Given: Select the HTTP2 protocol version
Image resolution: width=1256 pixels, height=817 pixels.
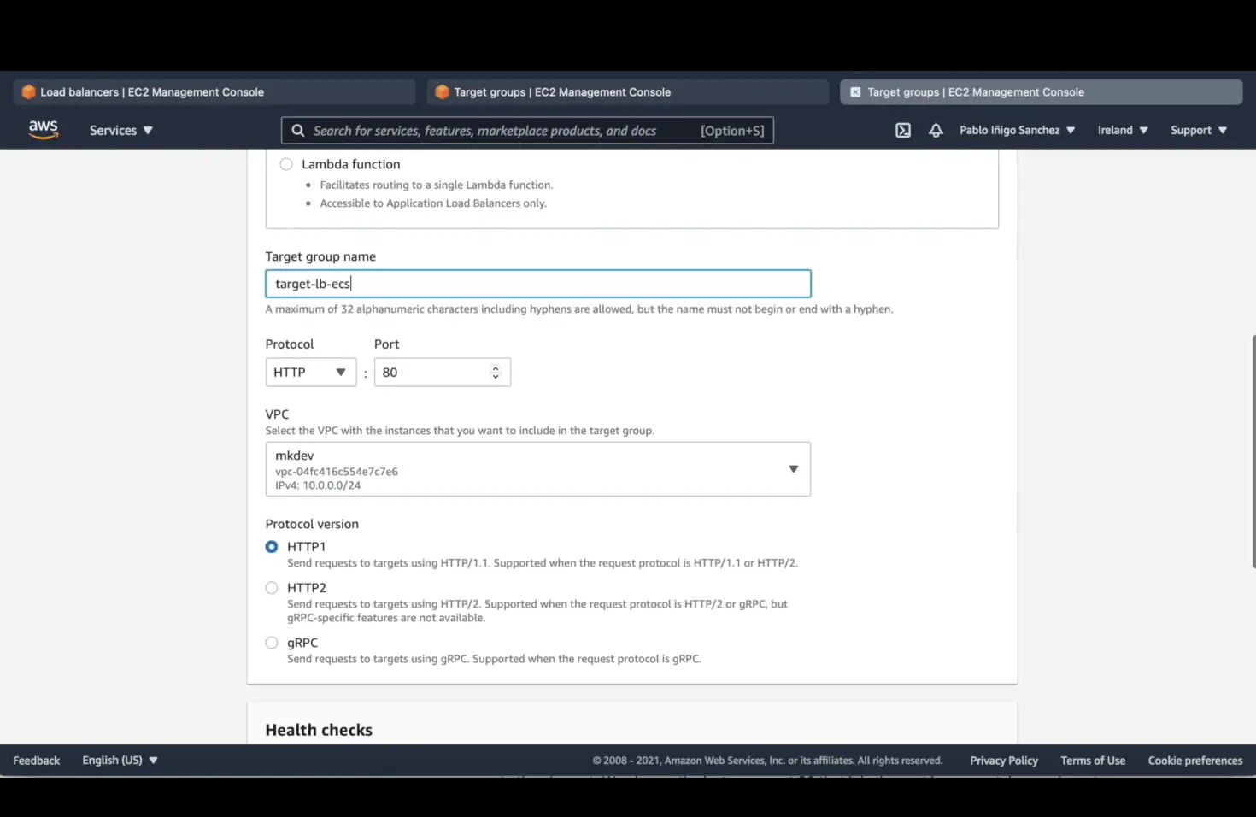Looking at the screenshot, I should click(x=272, y=588).
